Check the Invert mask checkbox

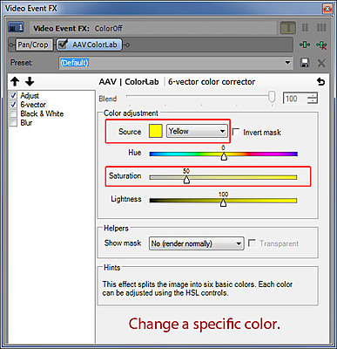[236, 133]
